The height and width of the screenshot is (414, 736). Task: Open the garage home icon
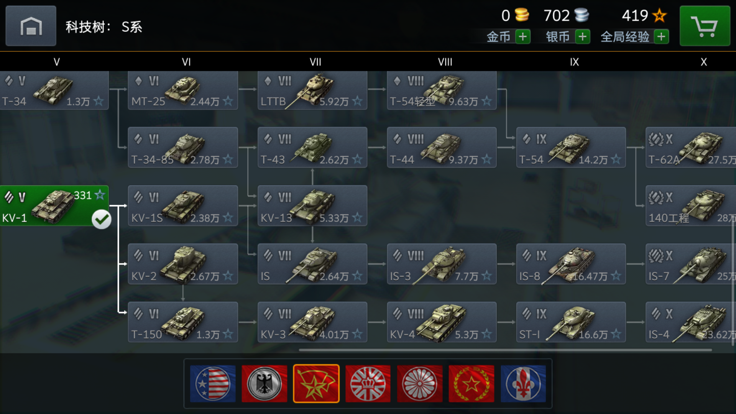[x=31, y=26]
